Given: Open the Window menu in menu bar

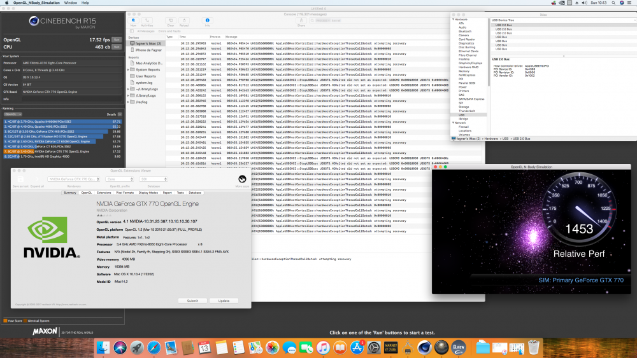Looking at the screenshot, I should point(70,3).
